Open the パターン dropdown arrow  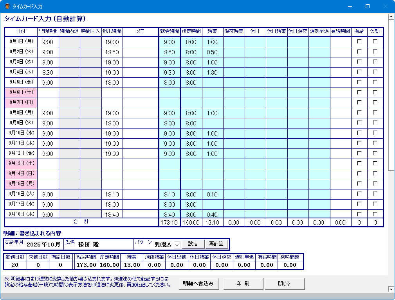(x=177, y=245)
